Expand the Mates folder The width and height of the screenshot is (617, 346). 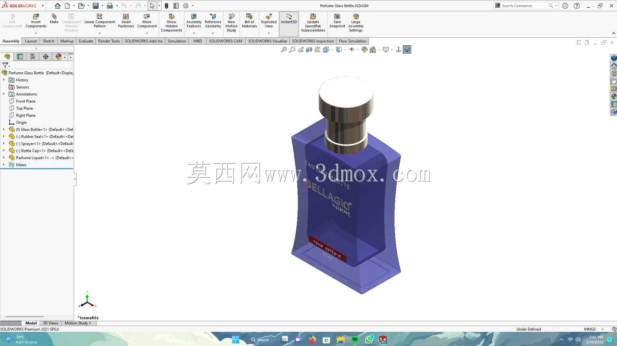click(4, 165)
